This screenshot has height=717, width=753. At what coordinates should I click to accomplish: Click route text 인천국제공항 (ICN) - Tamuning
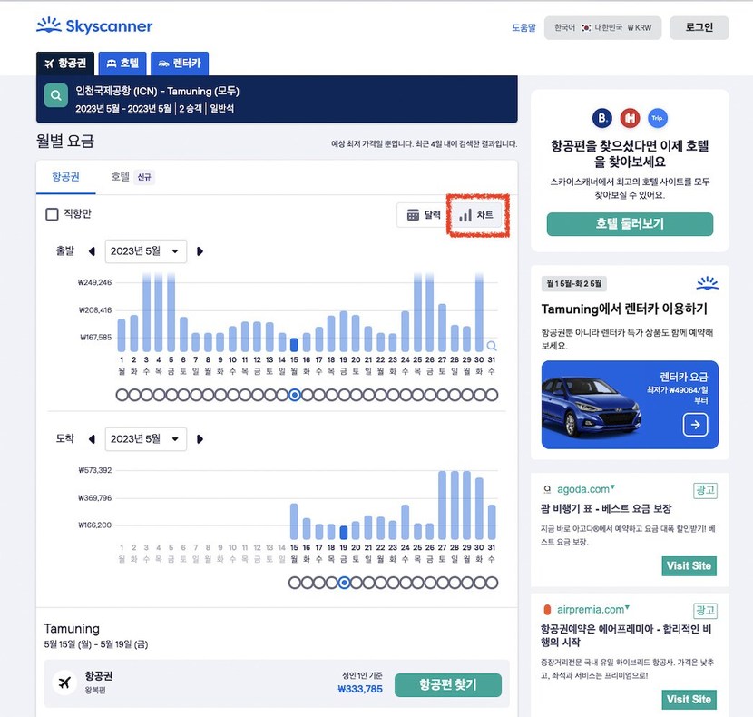click(158, 91)
